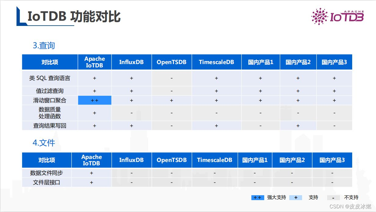Click 'OpenTSDB' header in query table
376x212 pixels.
(172, 62)
